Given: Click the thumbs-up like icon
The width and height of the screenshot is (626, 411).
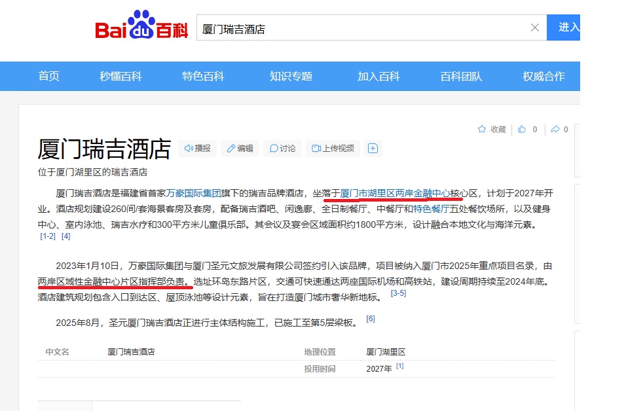Looking at the screenshot, I should [522, 129].
